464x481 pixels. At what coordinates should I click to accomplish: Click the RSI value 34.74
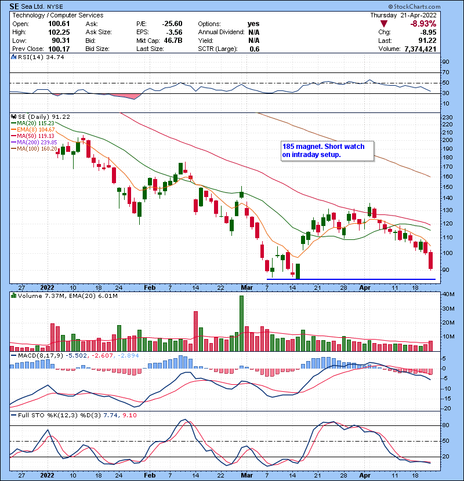click(55, 57)
